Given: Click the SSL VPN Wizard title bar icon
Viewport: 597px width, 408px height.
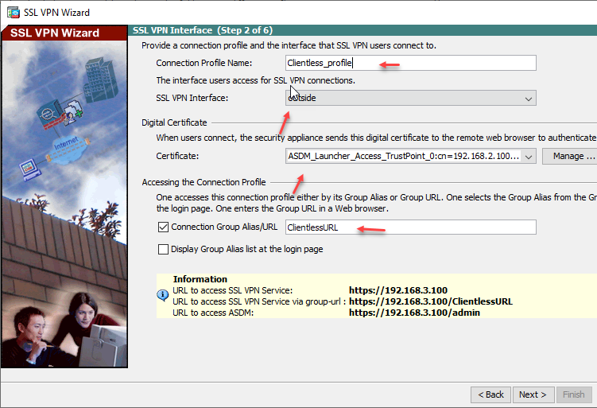Looking at the screenshot, I should pyautogui.click(x=14, y=13).
